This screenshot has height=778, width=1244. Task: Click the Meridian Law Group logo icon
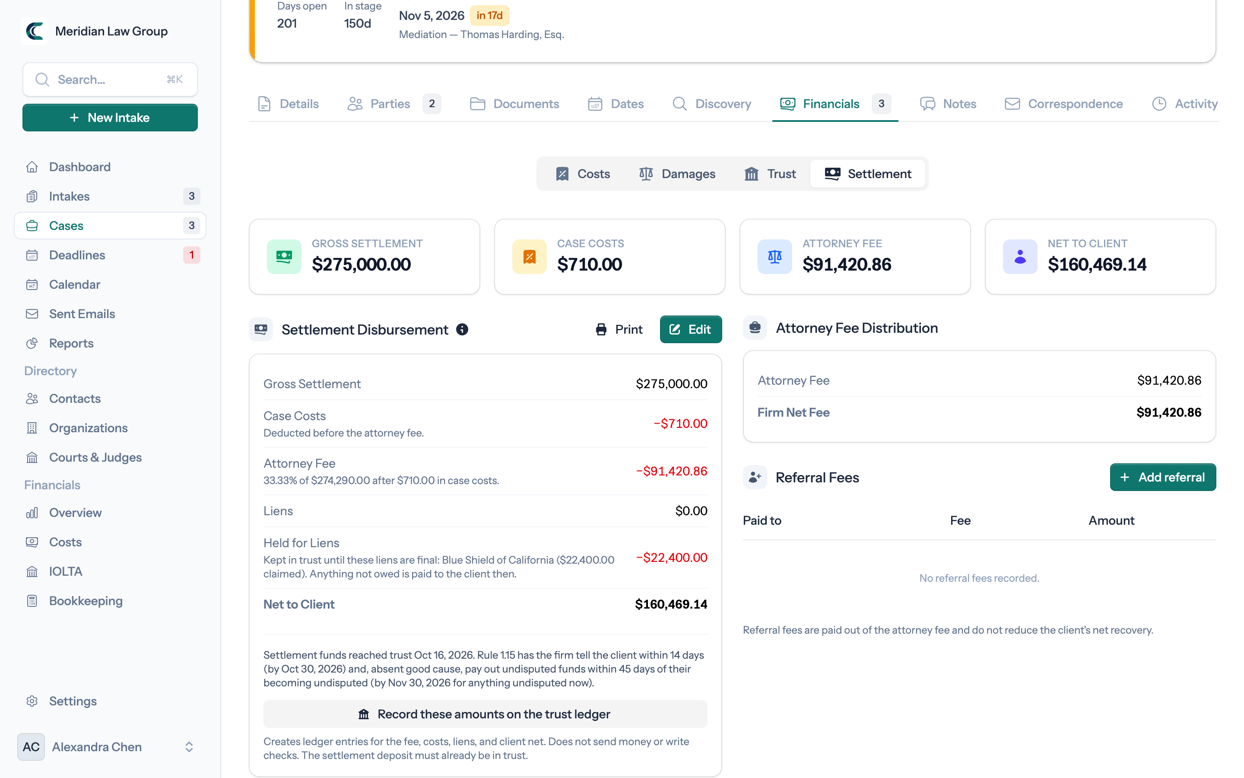point(35,32)
